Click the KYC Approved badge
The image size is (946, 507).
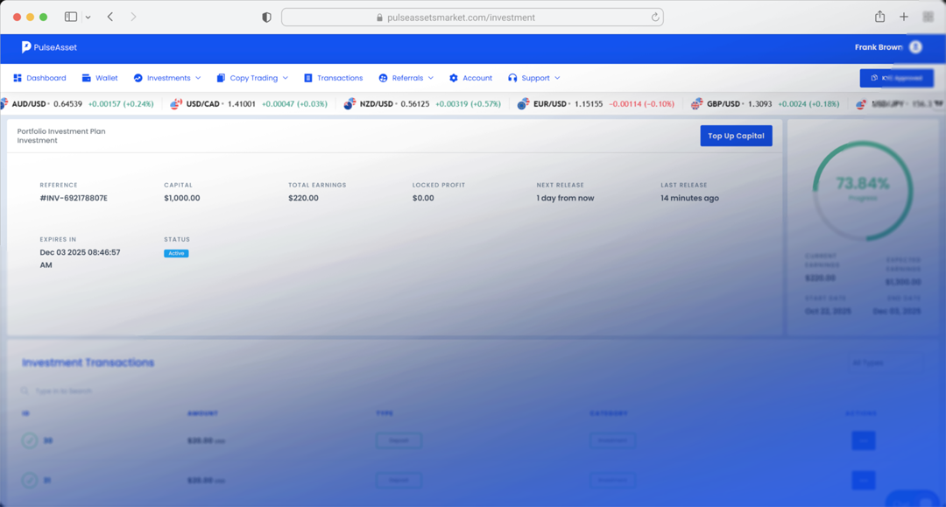(x=896, y=78)
